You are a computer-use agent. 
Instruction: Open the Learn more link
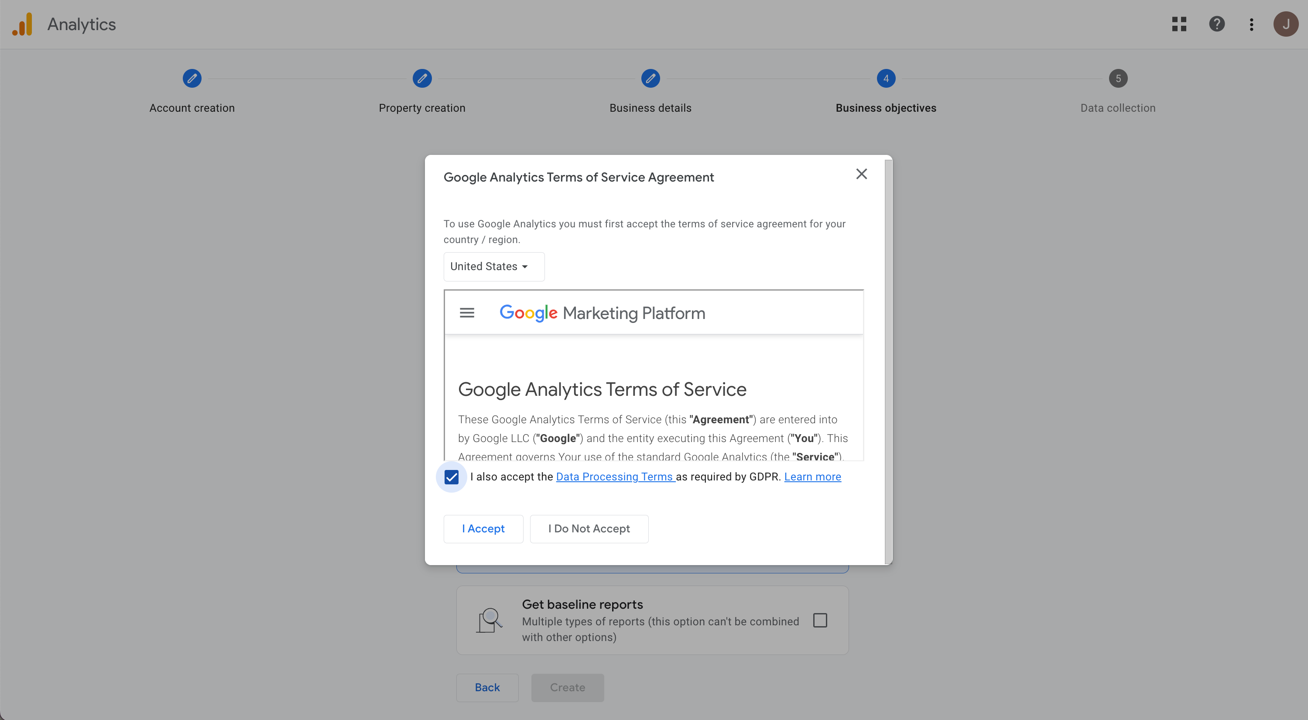pyautogui.click(x=812, y=477)
